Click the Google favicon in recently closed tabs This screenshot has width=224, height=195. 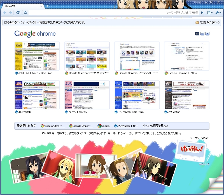click(x=99, y=126)
